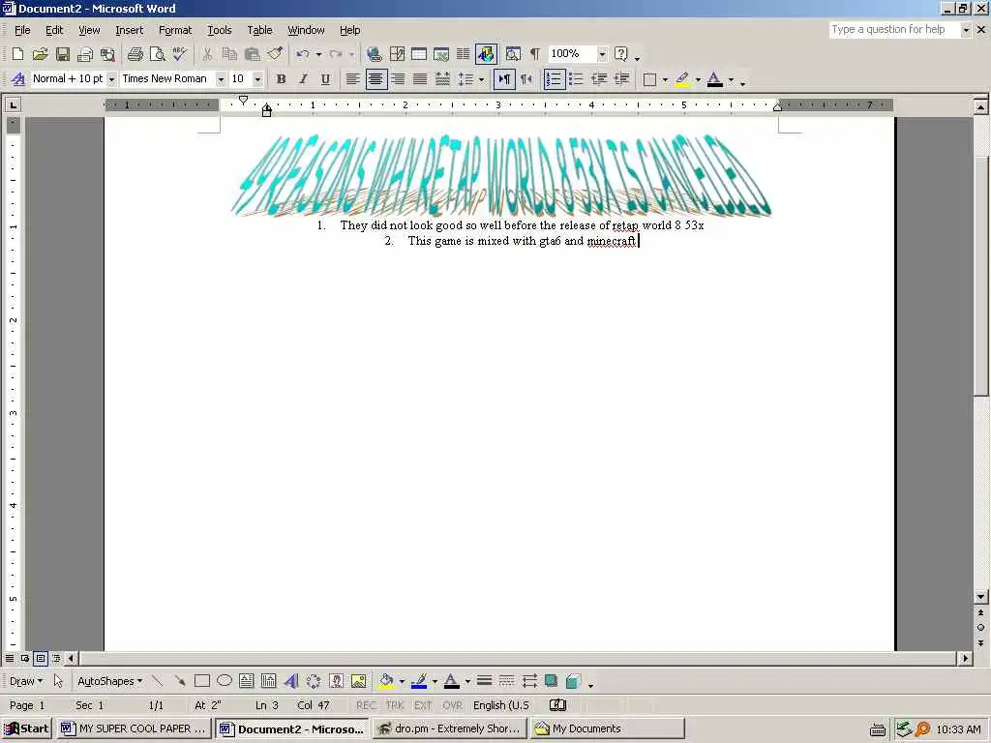Image resolution: width=991 pixels, height=743 pixels.
Task: Increase indent of the paragraph
Action: click(x=622, y=79)
